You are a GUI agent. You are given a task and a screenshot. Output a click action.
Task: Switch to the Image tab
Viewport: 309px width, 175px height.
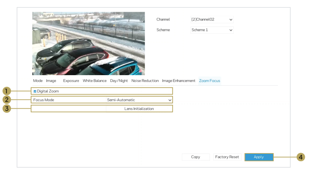(51, 81)
